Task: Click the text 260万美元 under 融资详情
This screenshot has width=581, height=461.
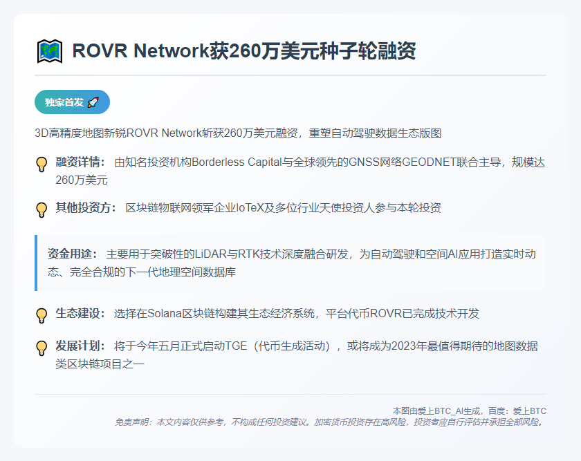Action: (82, 180)
